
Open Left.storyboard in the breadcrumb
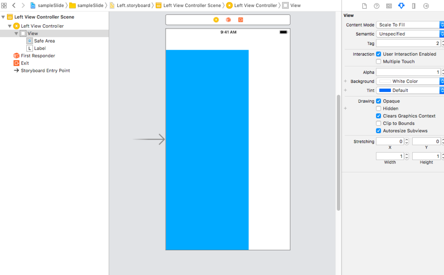pyautogui.click(x=130, y=5)
